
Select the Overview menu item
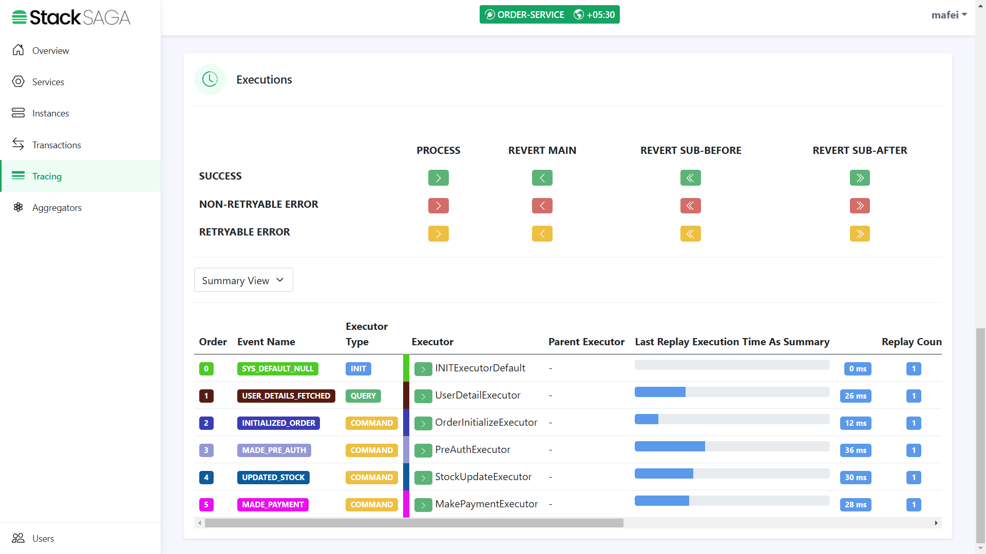(51, 51)
